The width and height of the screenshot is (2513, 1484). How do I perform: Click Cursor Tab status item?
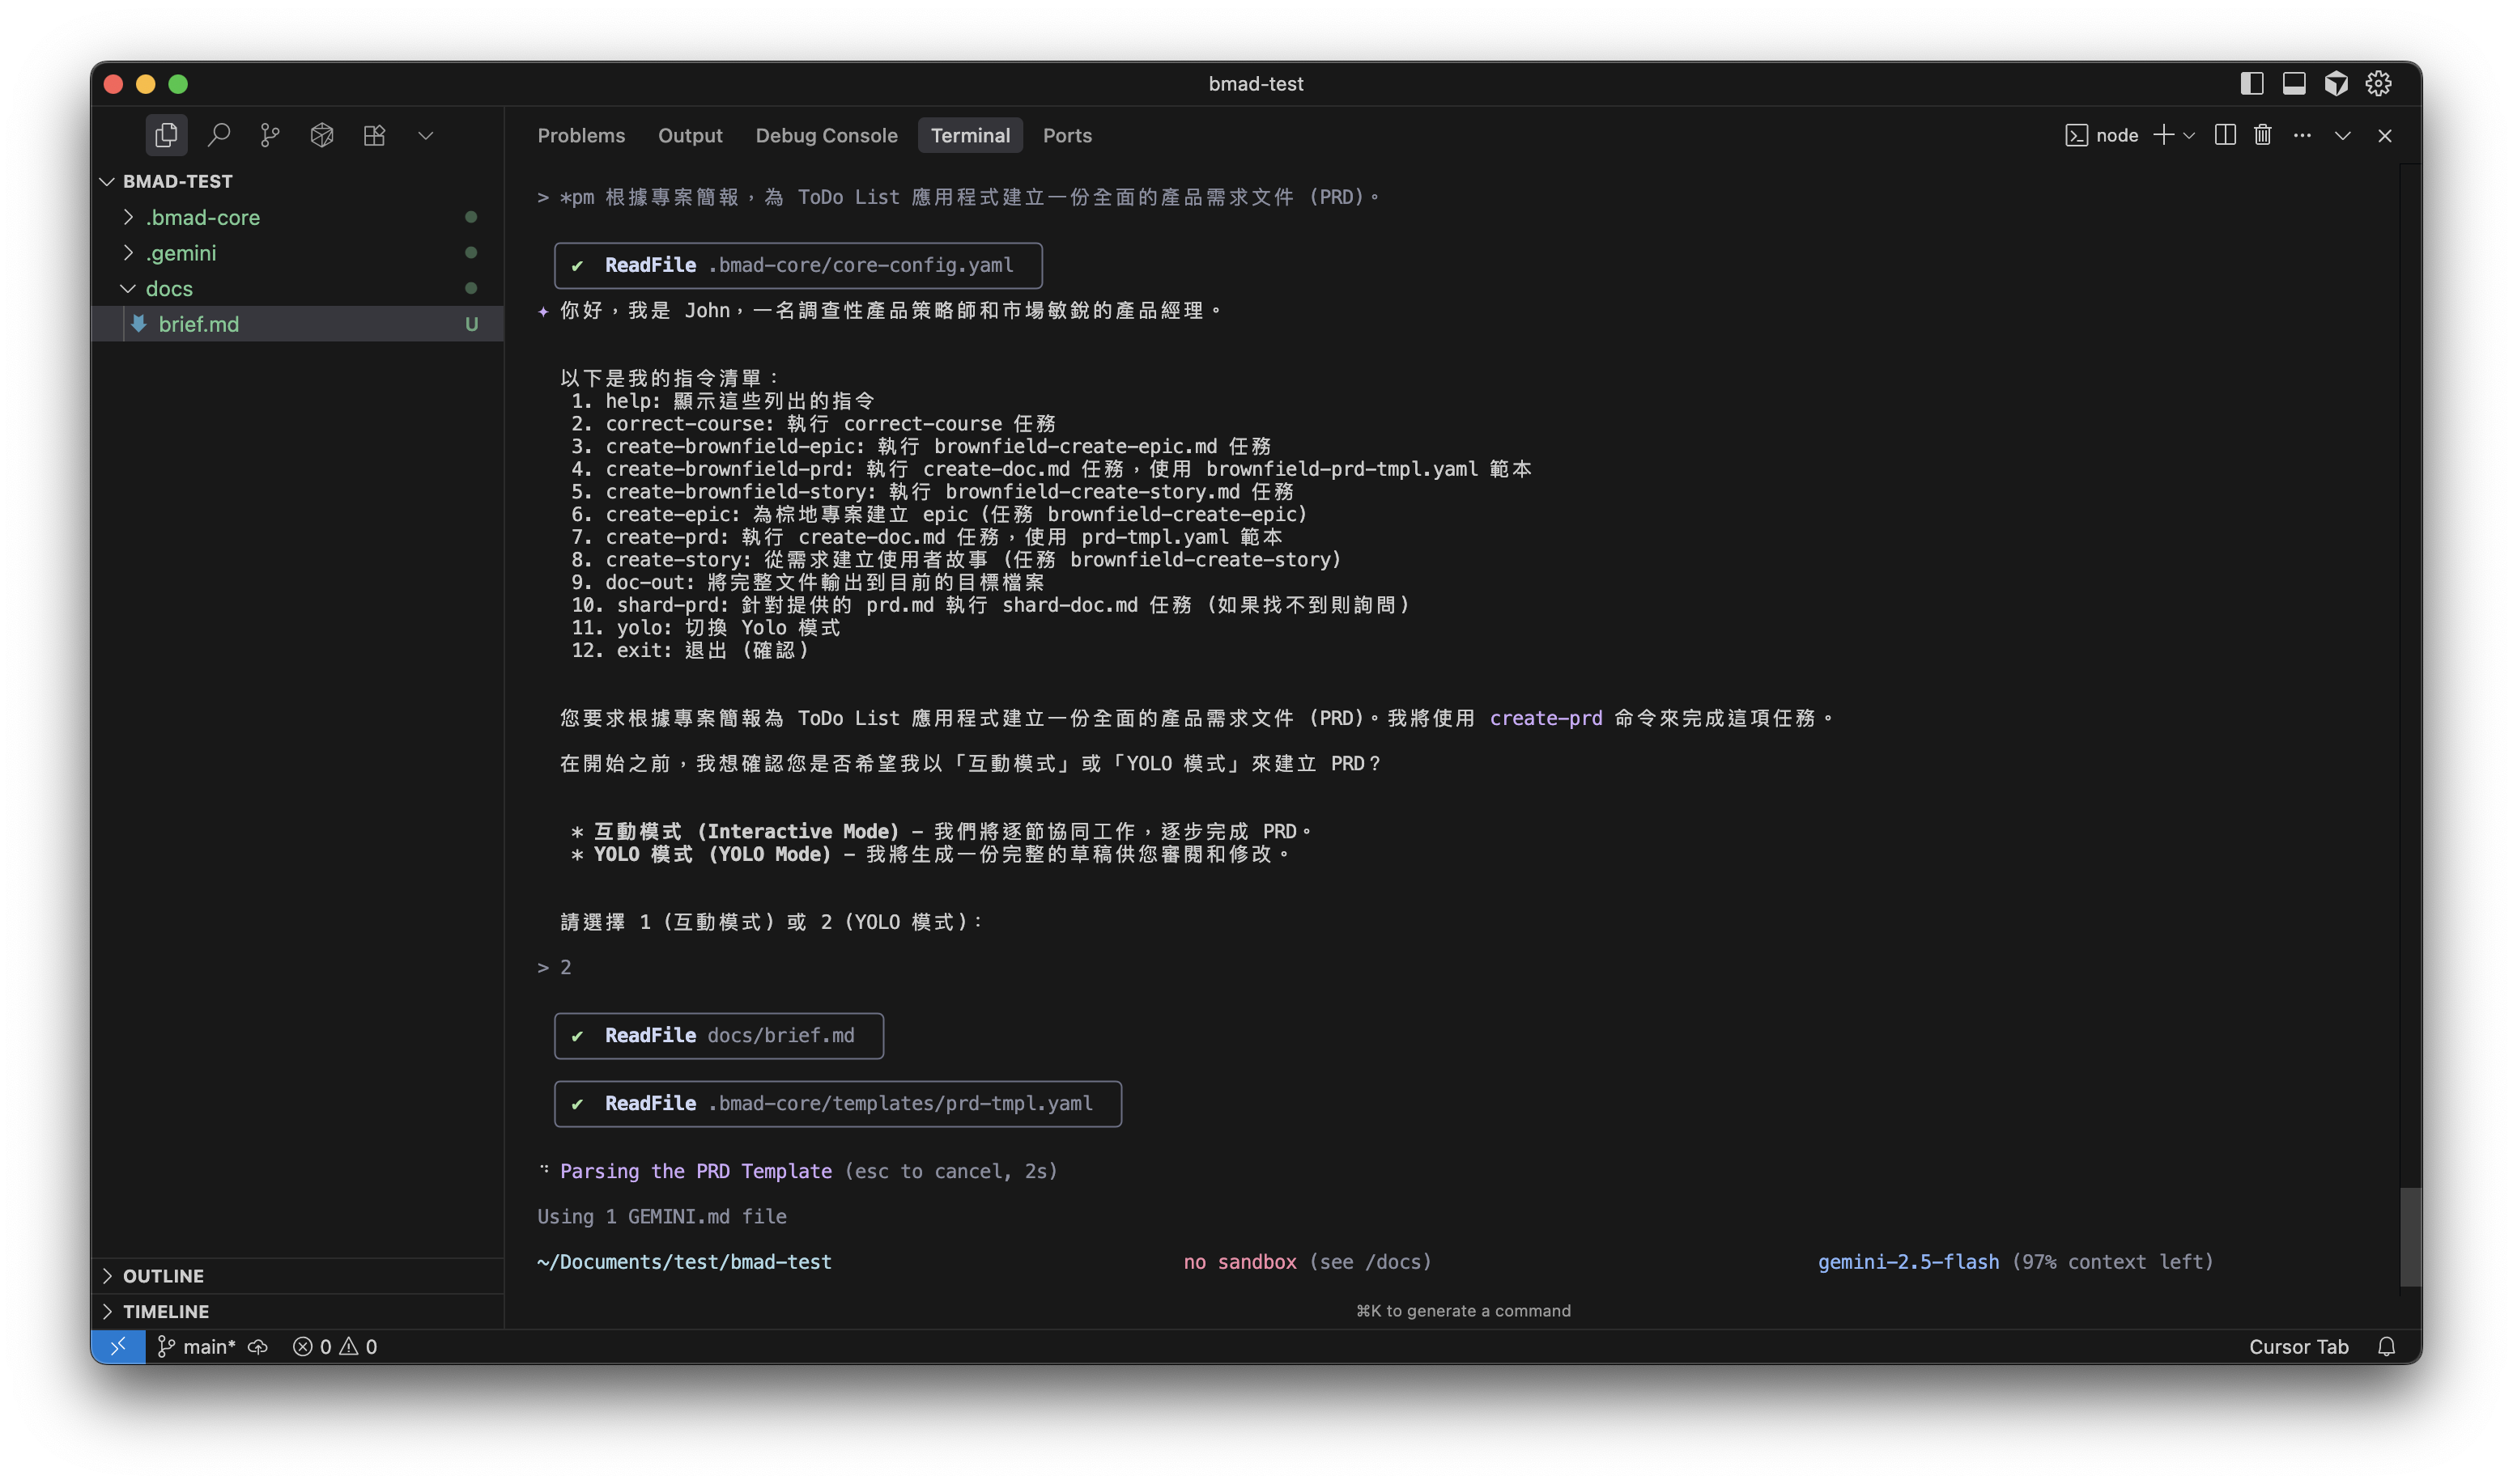(x=2298, y=1346)
